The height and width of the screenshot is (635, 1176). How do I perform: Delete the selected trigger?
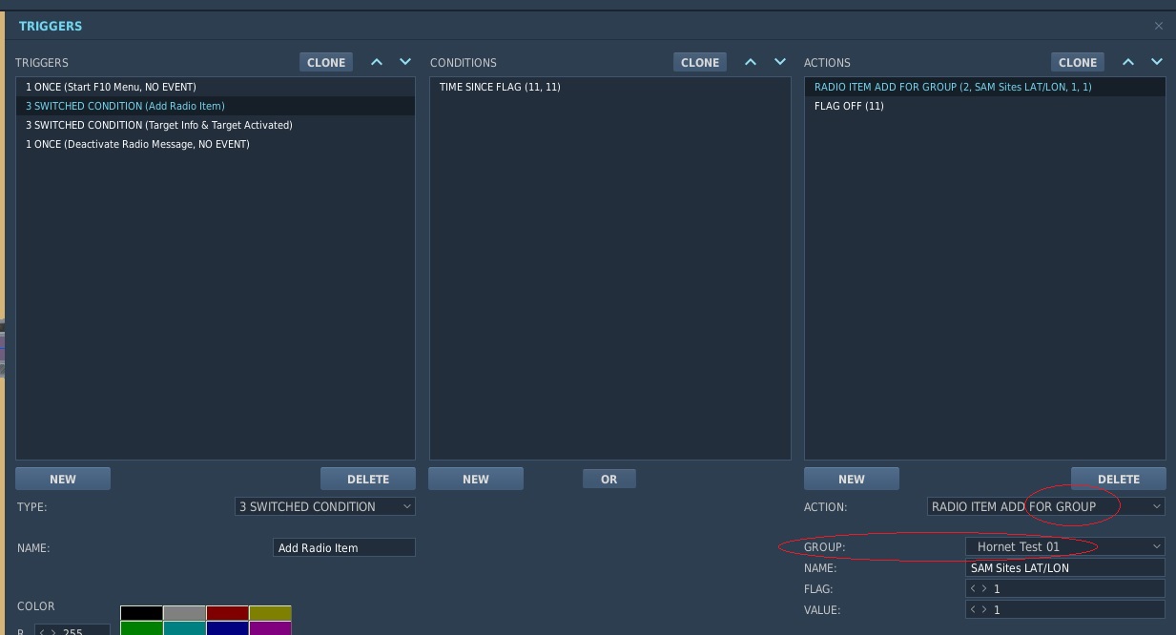coord(368,479)
